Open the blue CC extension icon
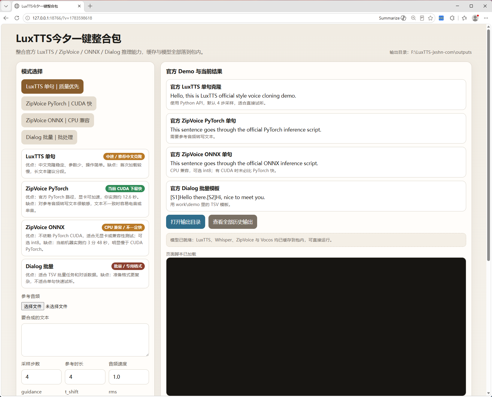Viewport: 492px width, 397px height. tap(441, 18)
